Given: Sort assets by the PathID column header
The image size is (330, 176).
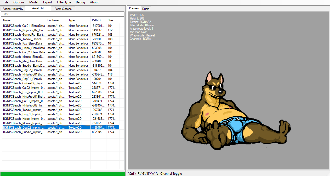Looking at the screenshot, I should (98, 20).
